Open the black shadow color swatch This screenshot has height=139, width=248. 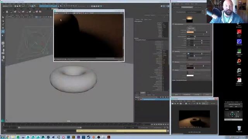(190, 68)
